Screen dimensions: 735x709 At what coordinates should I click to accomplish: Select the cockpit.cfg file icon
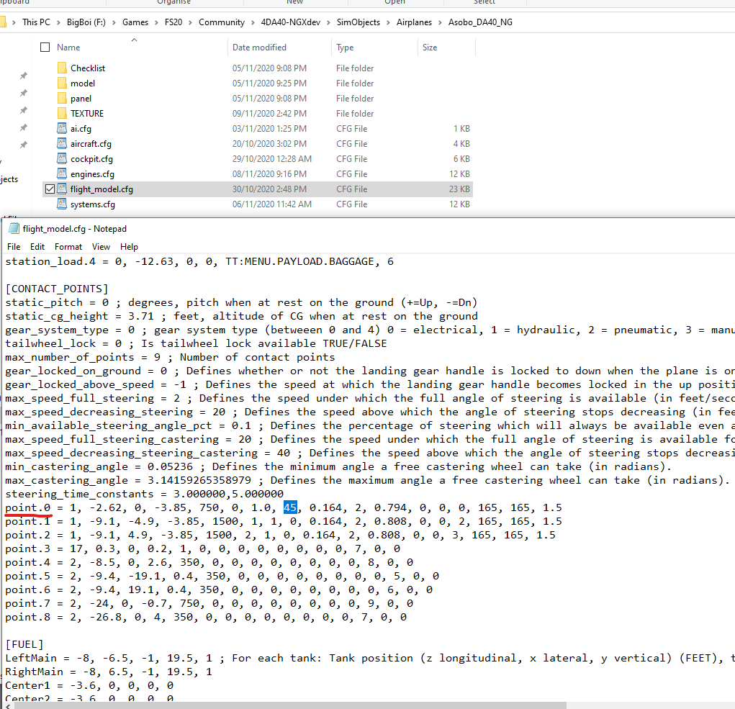point(62,159)
